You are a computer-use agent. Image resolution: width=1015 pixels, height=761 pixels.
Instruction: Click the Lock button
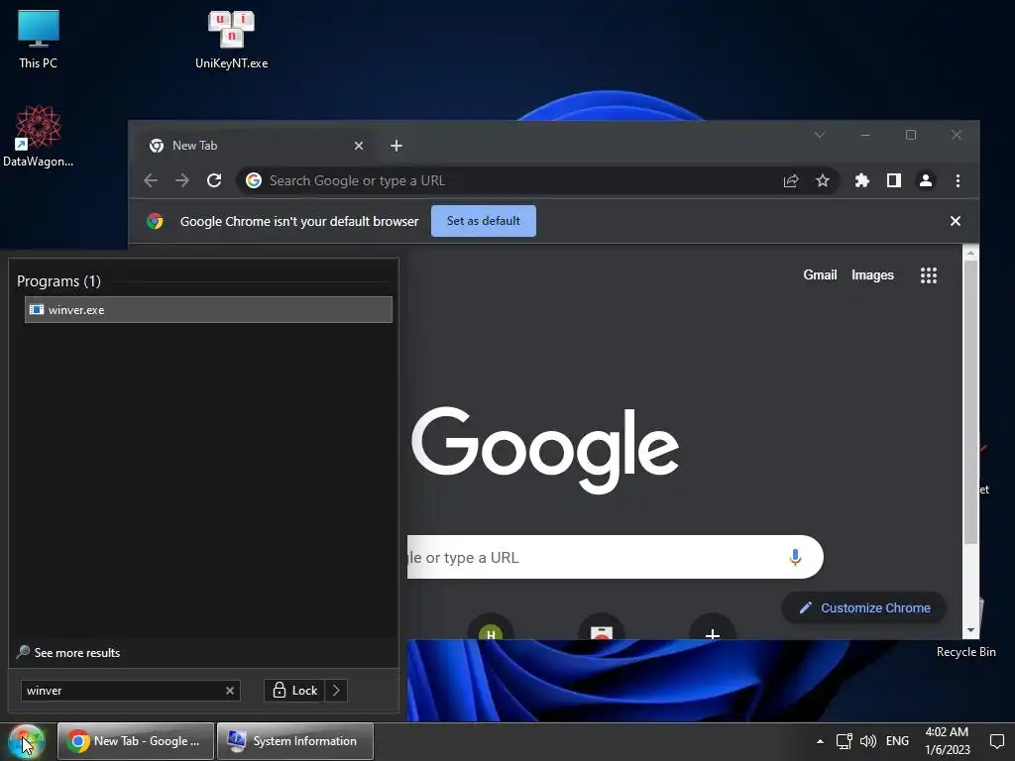click(x=295, y=691)
